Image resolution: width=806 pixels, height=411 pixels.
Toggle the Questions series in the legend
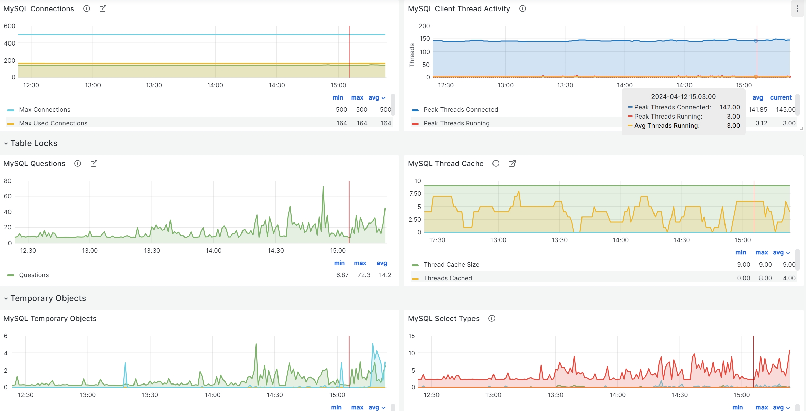[34, 275]
